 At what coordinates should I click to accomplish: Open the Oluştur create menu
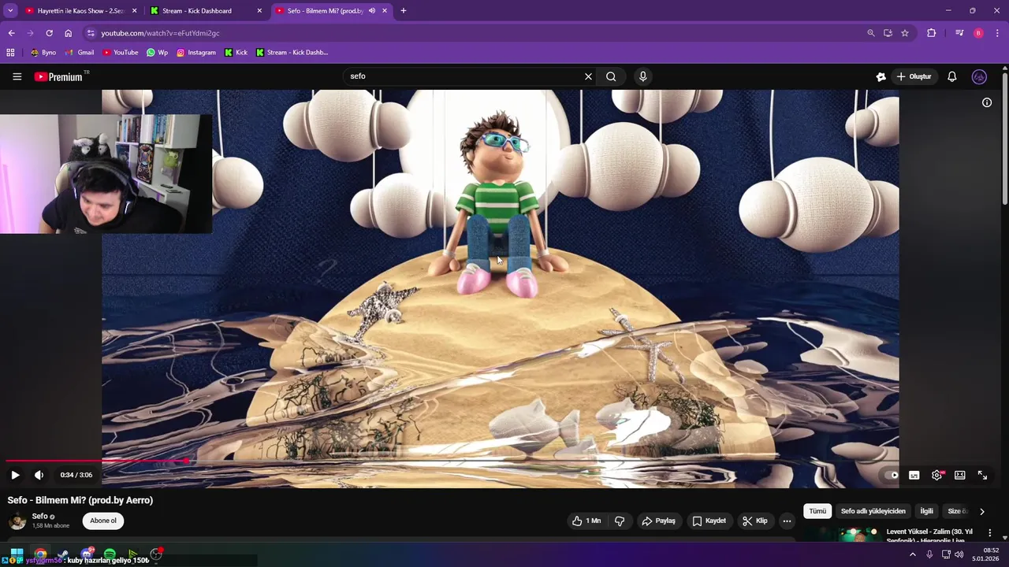(914, 76)
